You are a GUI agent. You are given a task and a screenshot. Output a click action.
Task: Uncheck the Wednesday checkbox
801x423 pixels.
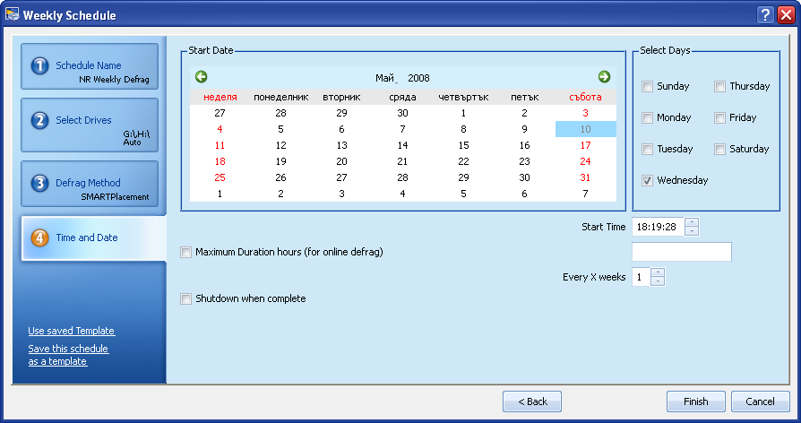click(x=647, y=180)
